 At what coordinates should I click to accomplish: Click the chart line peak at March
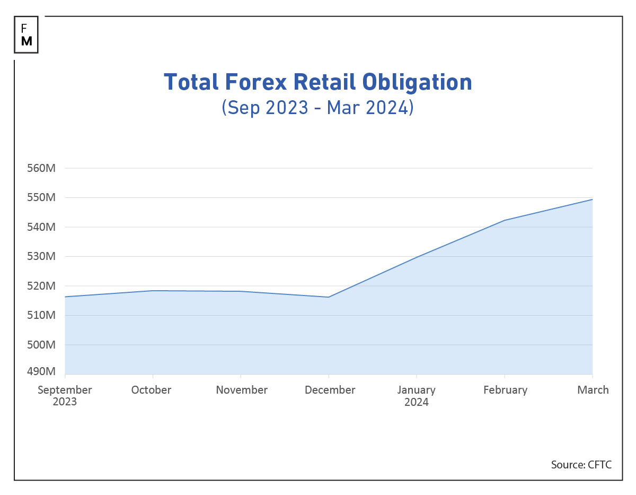[x=593, y=200]
